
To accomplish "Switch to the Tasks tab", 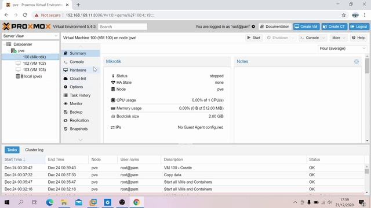I will point(12,150).
